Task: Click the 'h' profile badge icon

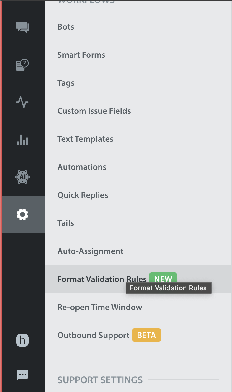Action: pyautogui.click(x=22, y=340)
